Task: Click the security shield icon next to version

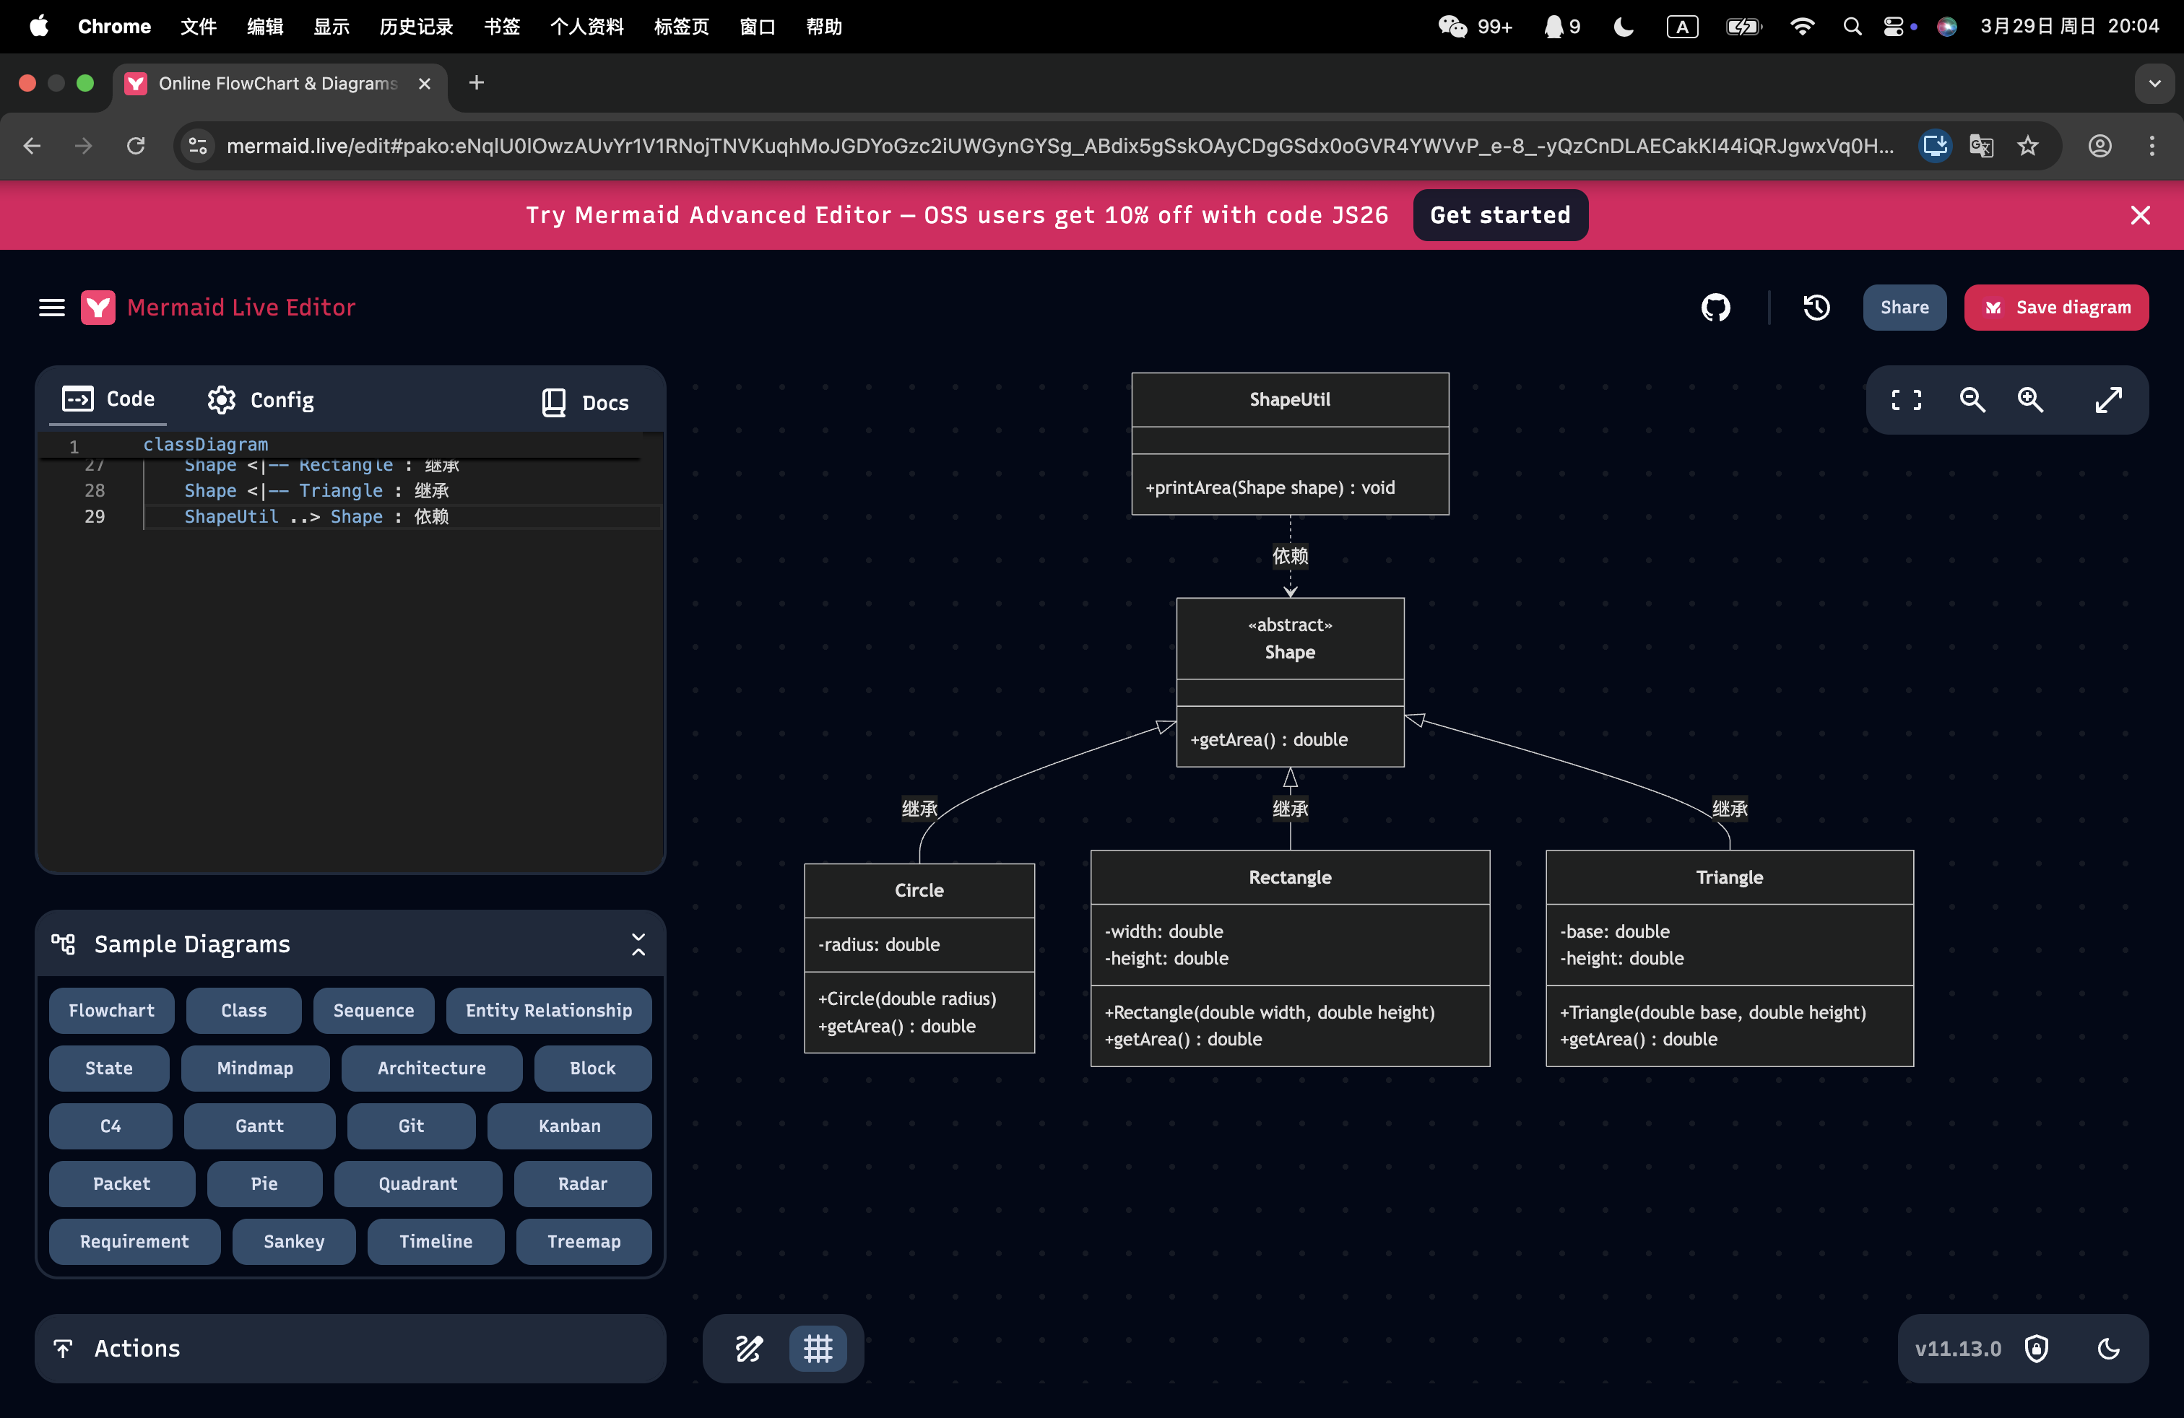Action: 2036,1348
